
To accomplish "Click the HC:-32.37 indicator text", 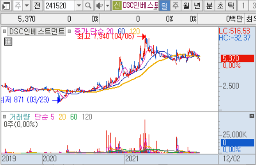I will tap(234, 38).
